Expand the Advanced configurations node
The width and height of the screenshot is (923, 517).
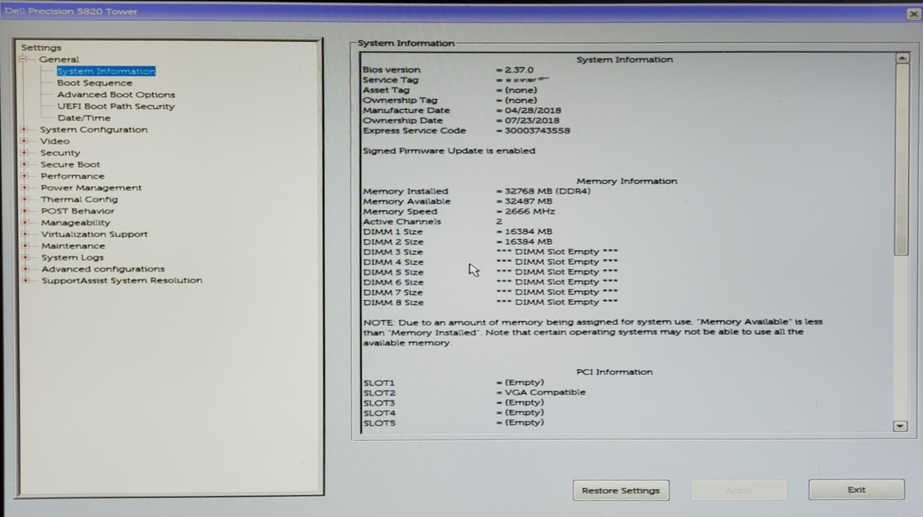coord(24,269)
